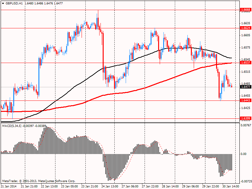Screen dimensions: 252x189
Task: Click the 0.00 MACD zero level value
Action: coord(243,154)
